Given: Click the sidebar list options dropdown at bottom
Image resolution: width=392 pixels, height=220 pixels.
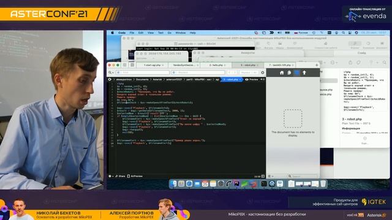Looking at the screenshot, I should pyautogui.click(x=271, y=176).
